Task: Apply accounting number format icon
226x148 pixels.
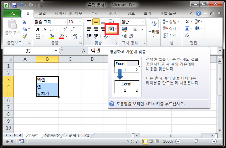Action: click(x=124, y=29)
